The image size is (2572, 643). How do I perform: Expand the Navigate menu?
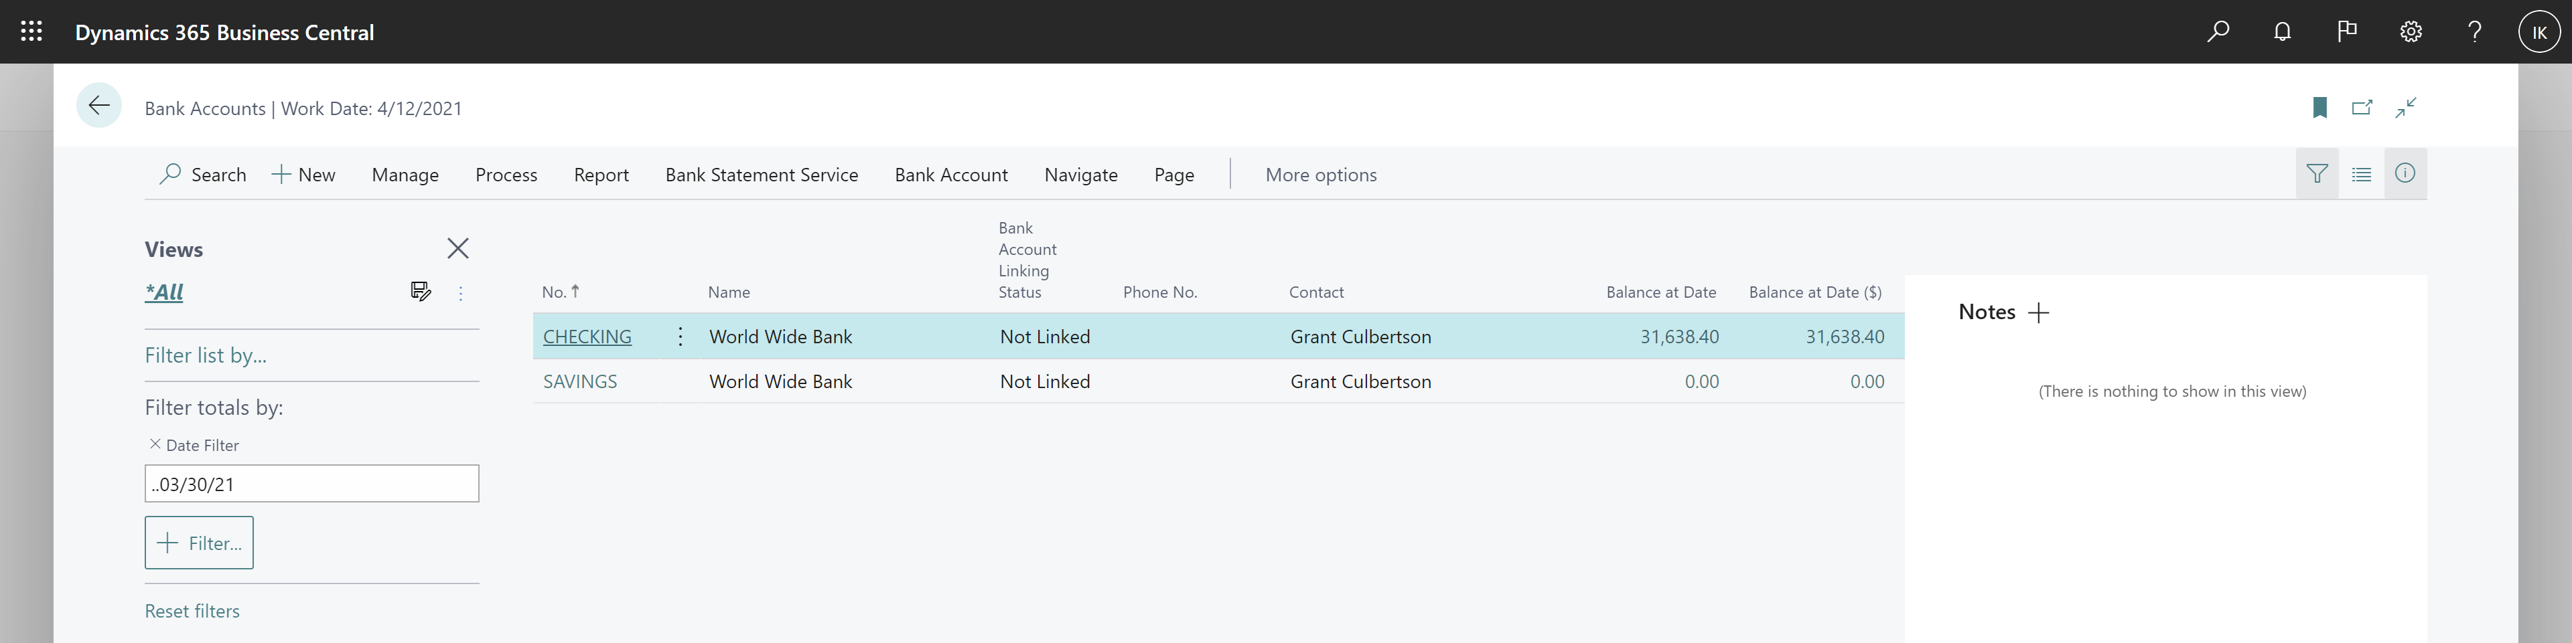pyautogui.click(x=1080, y=175)
